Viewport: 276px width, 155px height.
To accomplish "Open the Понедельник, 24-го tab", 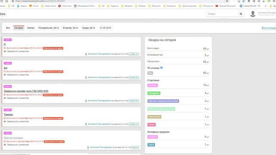I will (49, 28).
